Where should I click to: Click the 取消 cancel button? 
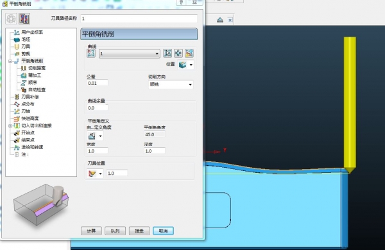click(163, 231)
